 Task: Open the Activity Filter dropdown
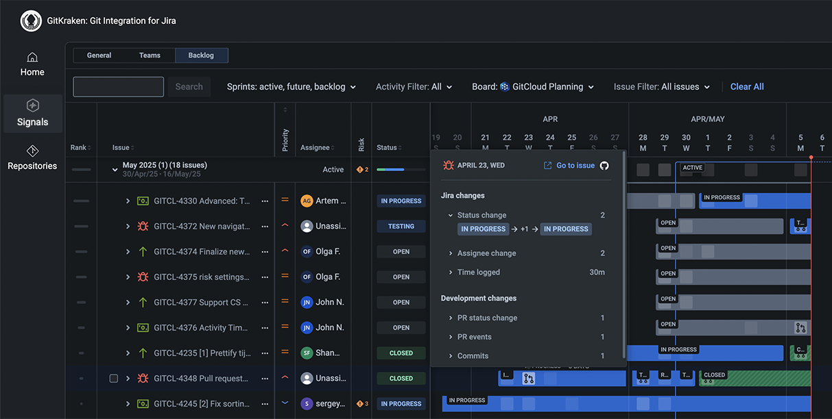tap(414, 87)
